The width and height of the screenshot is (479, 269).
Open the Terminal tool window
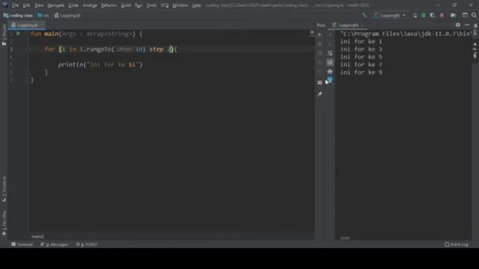[22, 244]
